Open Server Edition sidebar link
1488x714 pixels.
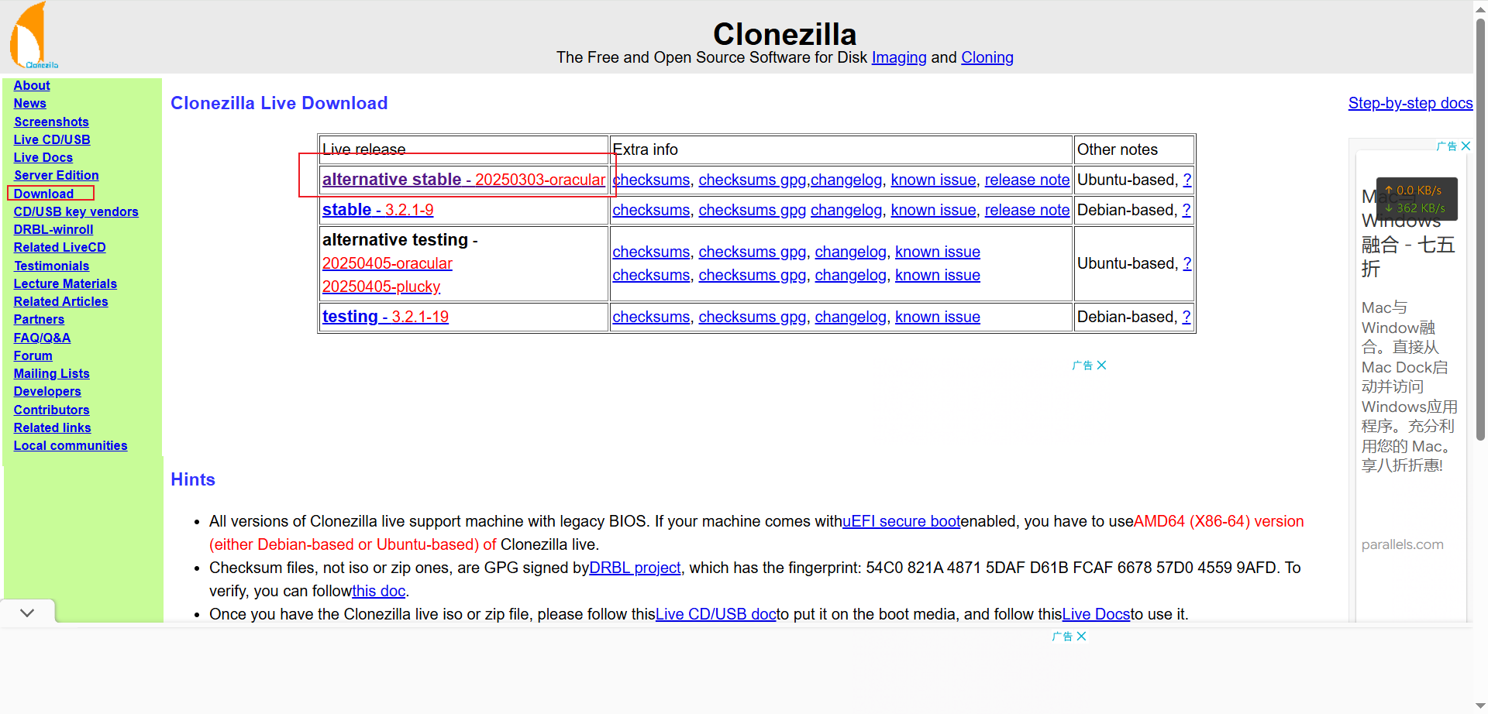pos(56,175)
